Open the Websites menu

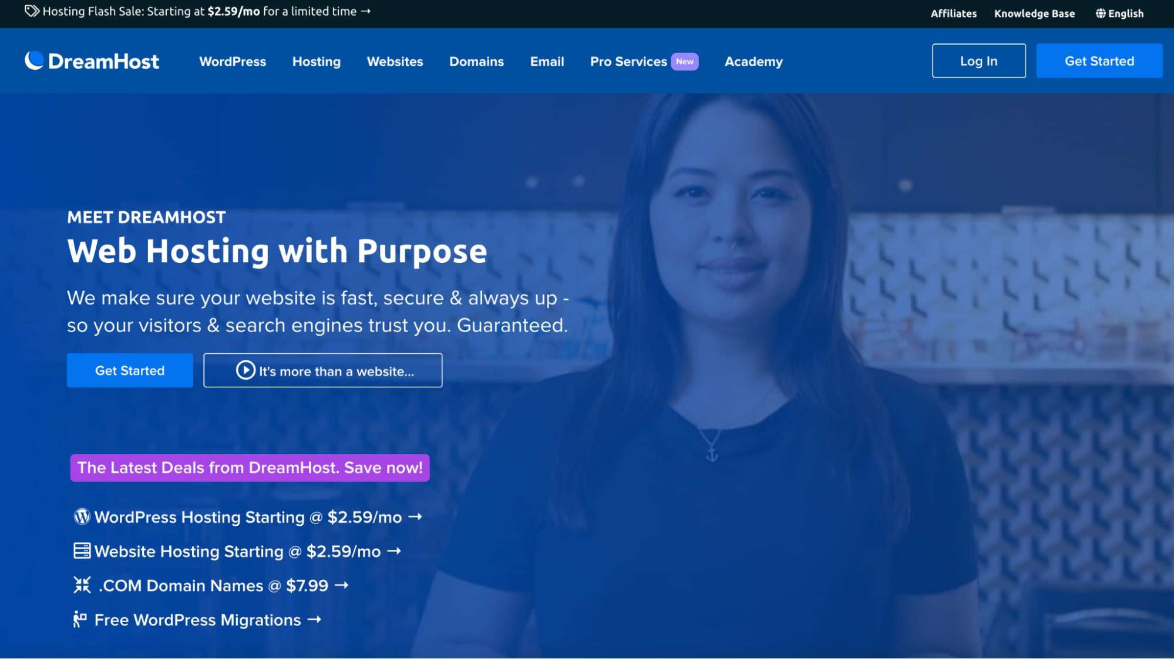(395, 62)
